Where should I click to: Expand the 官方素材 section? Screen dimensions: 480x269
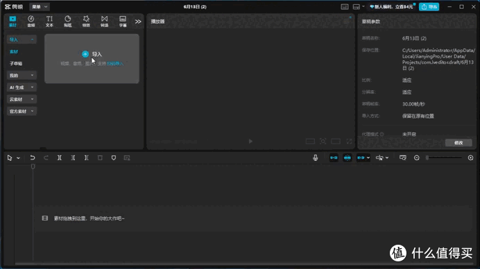(22, 111)
